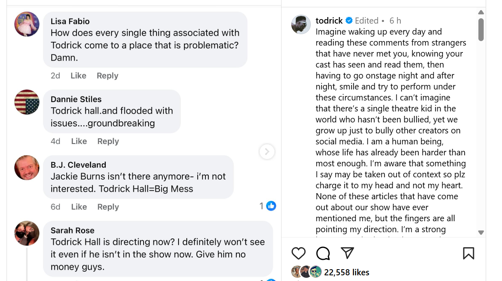Open the todrick profile username link
Screen dimensions: 502x281
[x=330, y=21]
